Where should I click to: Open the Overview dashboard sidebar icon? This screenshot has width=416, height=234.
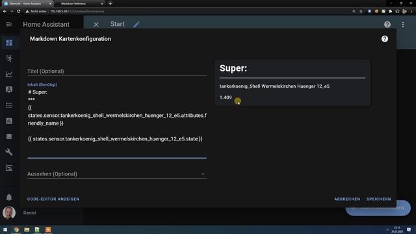(x=9, y=43)
